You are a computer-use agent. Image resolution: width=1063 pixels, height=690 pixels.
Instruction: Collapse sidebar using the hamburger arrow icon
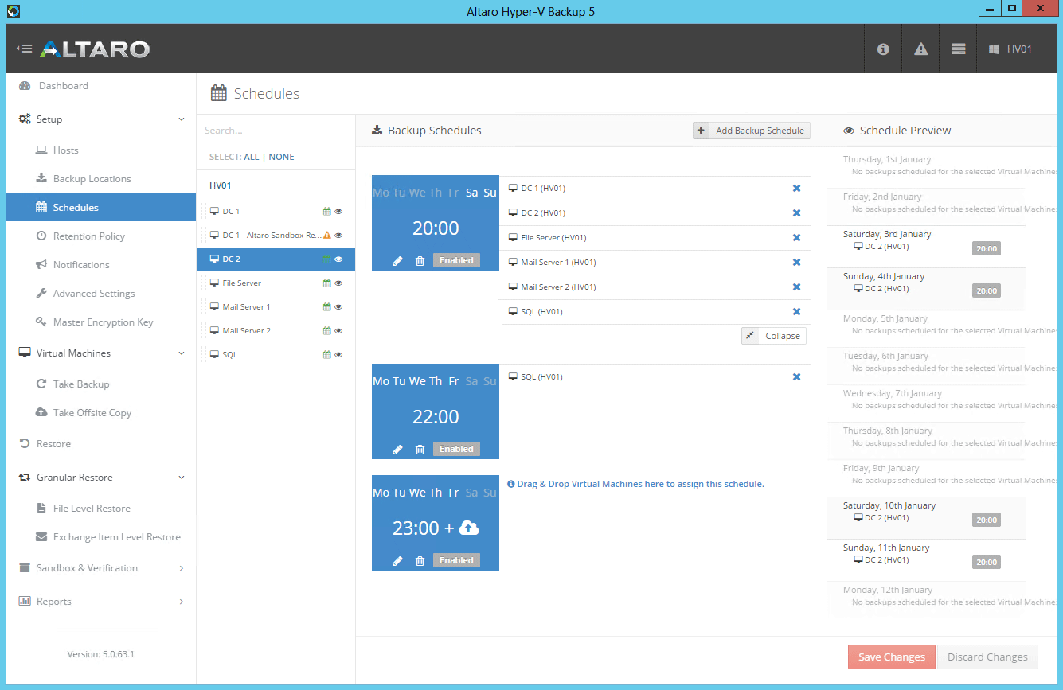pos(25,49)
